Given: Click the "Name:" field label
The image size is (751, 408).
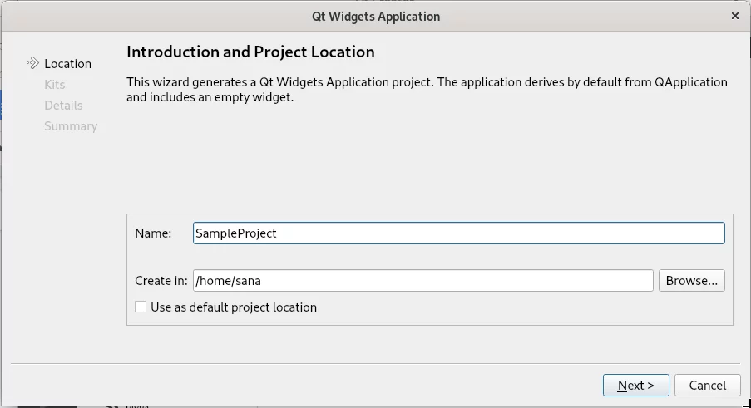Looking at the screenshot, I should [153, 233].
